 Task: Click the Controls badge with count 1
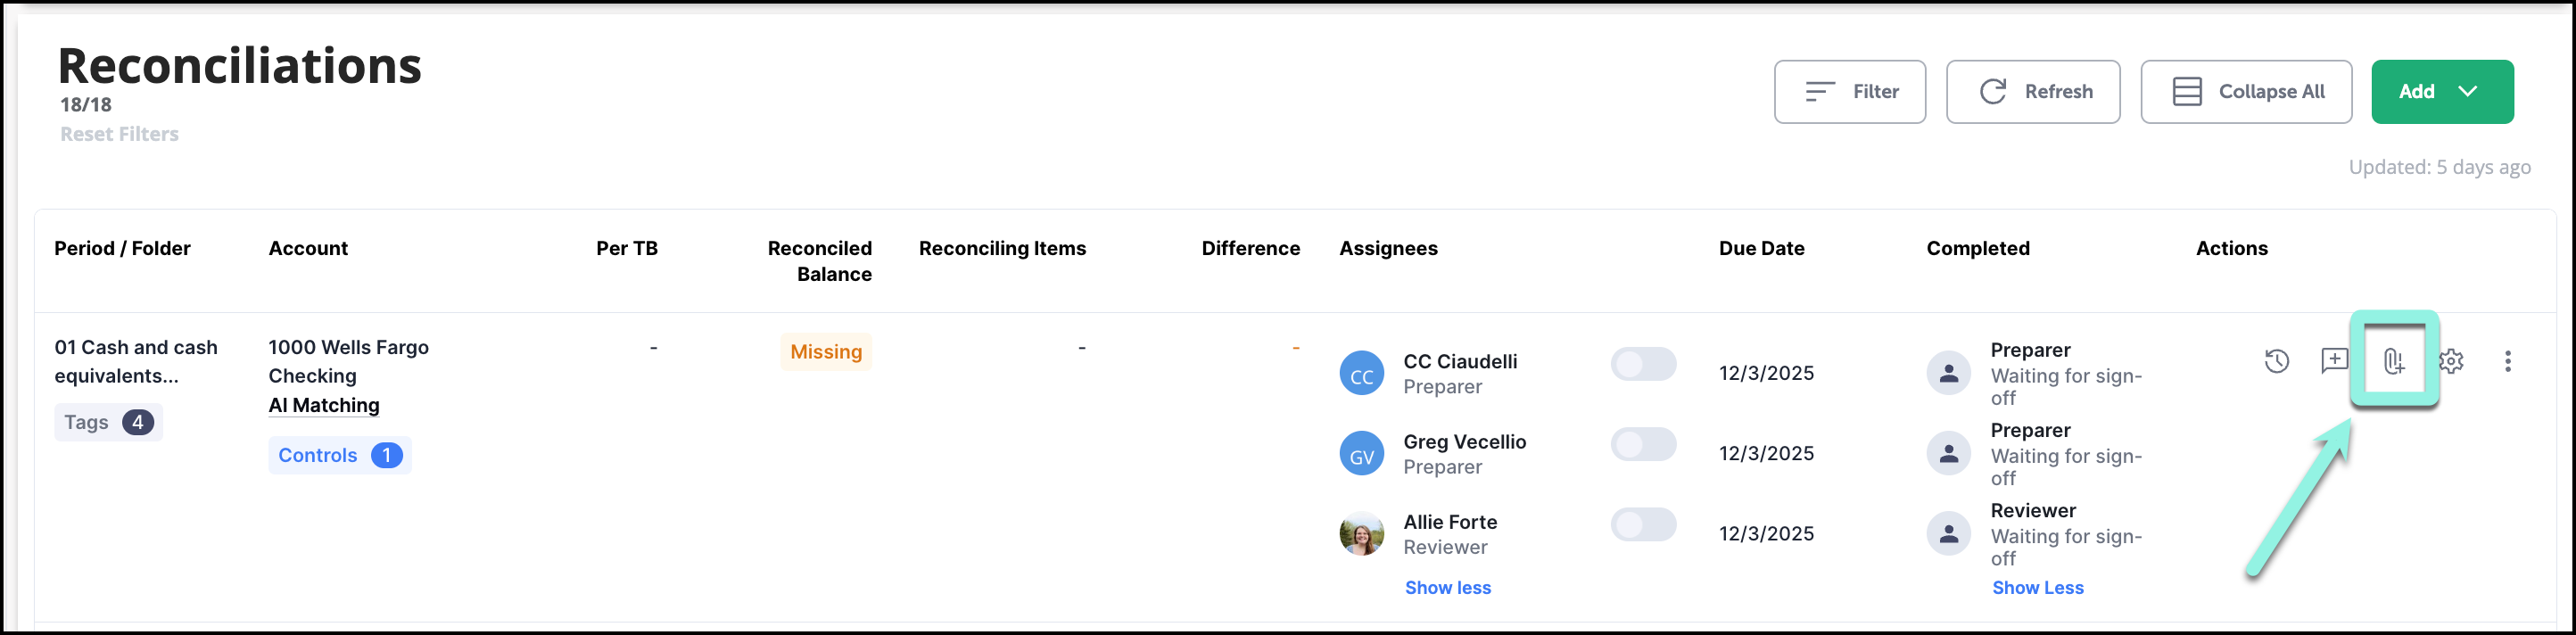pos(339,456)
